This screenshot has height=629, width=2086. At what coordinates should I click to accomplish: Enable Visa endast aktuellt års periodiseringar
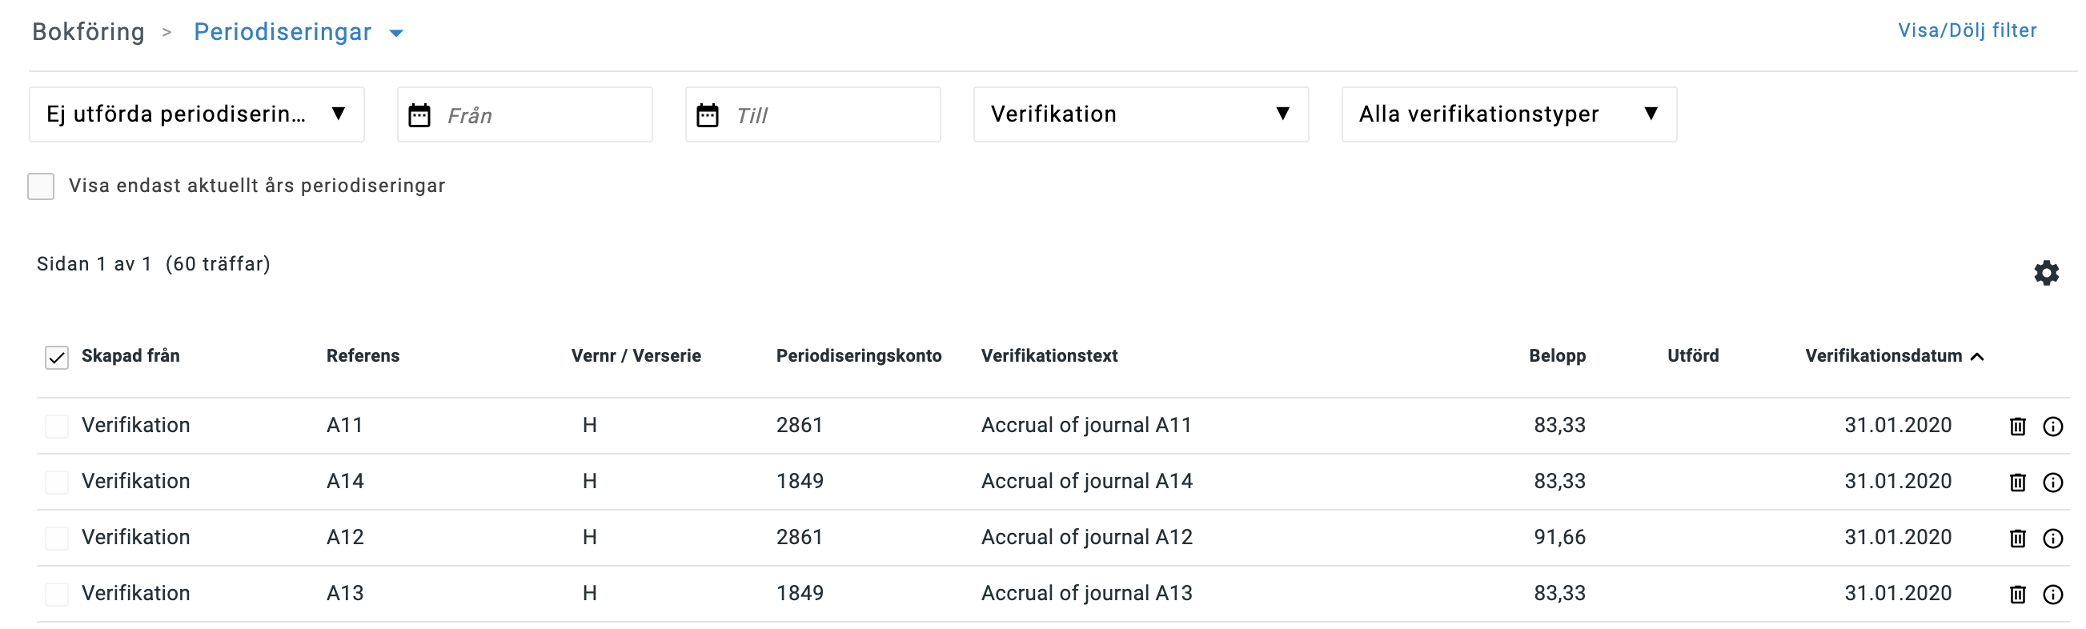42,186
